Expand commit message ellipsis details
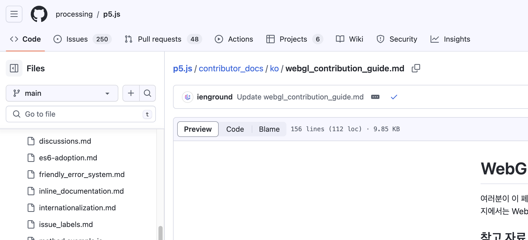 (375, 97)
